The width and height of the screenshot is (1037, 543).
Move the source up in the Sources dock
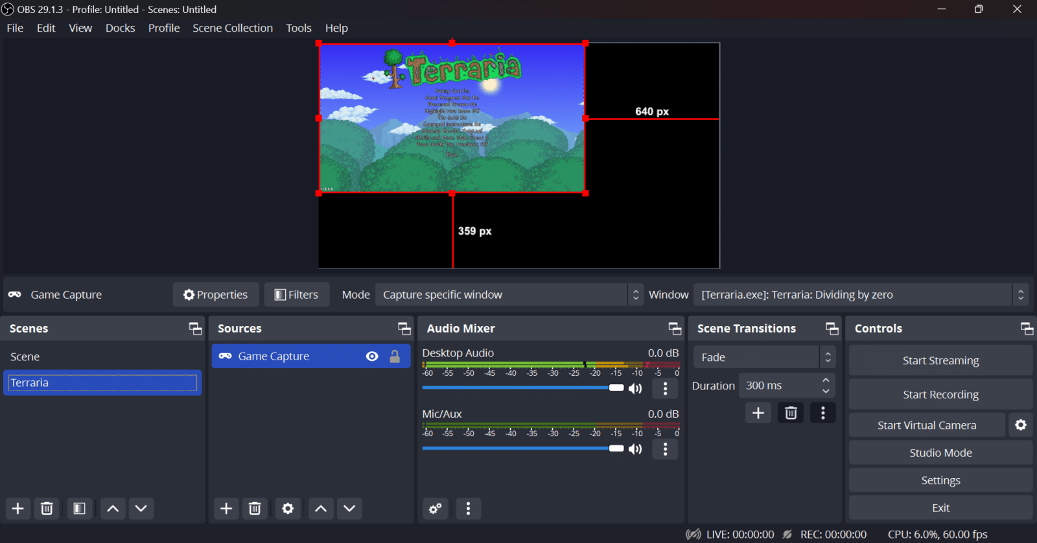click(x=321, y=509)
